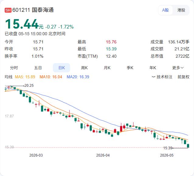
Task: Click the current price 15.44
Action: pyautogui.click(x=22, y=24)
